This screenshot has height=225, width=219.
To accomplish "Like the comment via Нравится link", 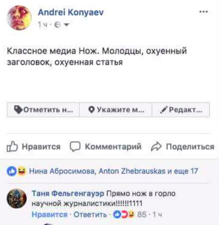I will pyautogui.click(x=50, y=215).
